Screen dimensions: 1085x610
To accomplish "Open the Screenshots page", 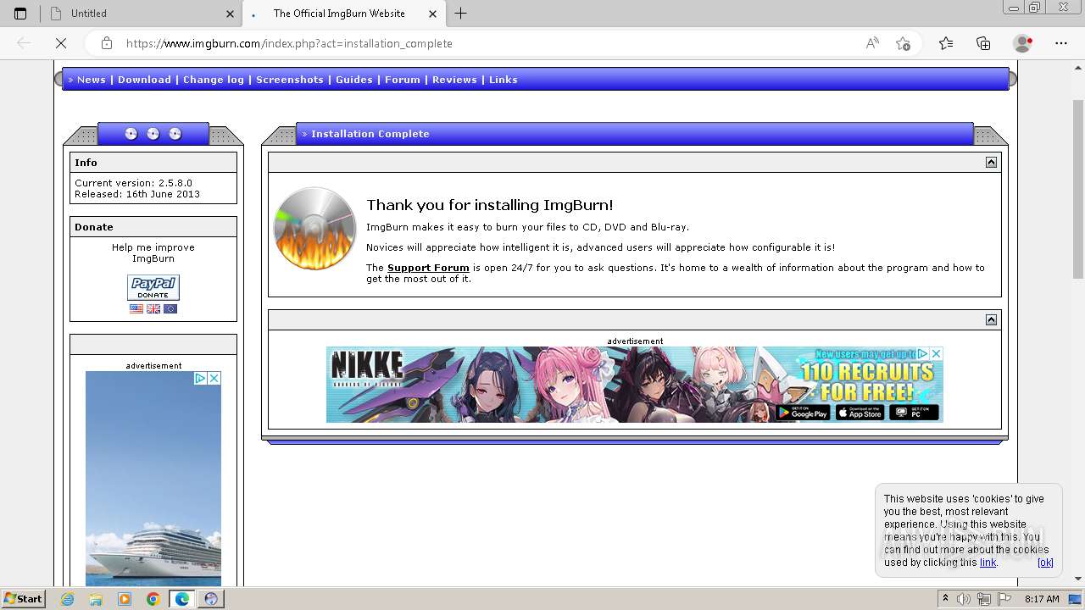I will point(290,80).
